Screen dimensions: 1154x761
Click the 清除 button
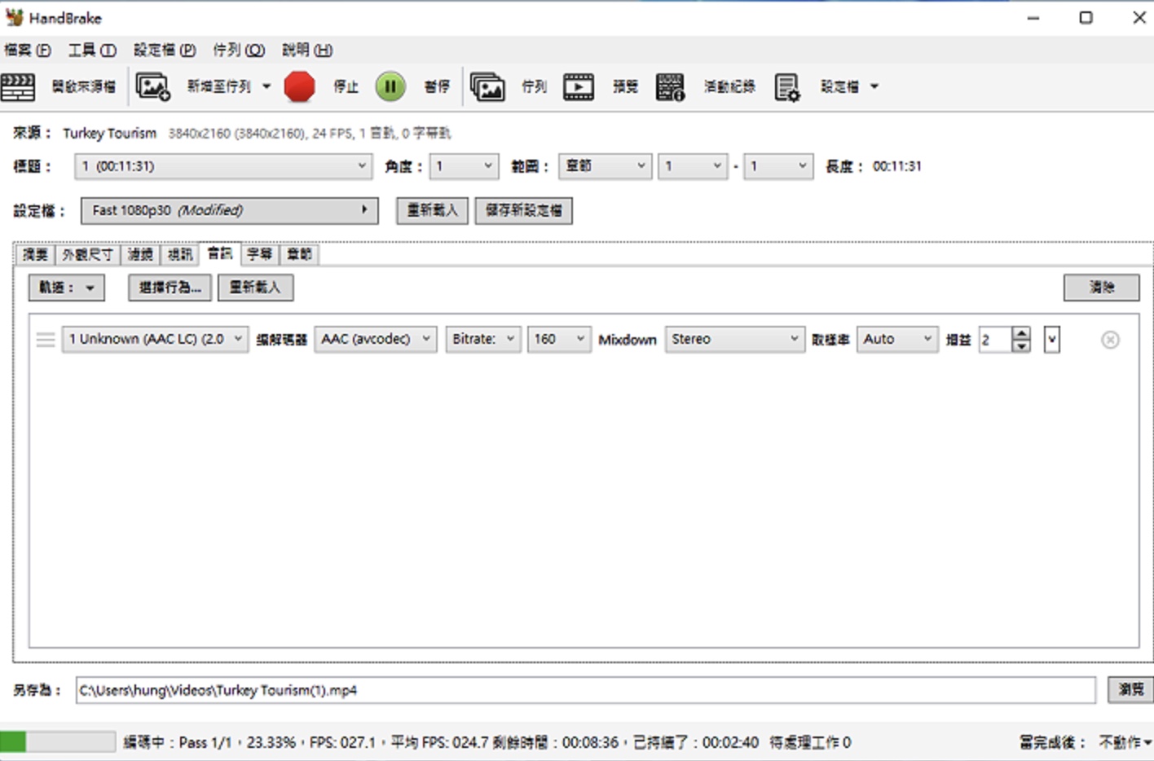click(1101, 288)
